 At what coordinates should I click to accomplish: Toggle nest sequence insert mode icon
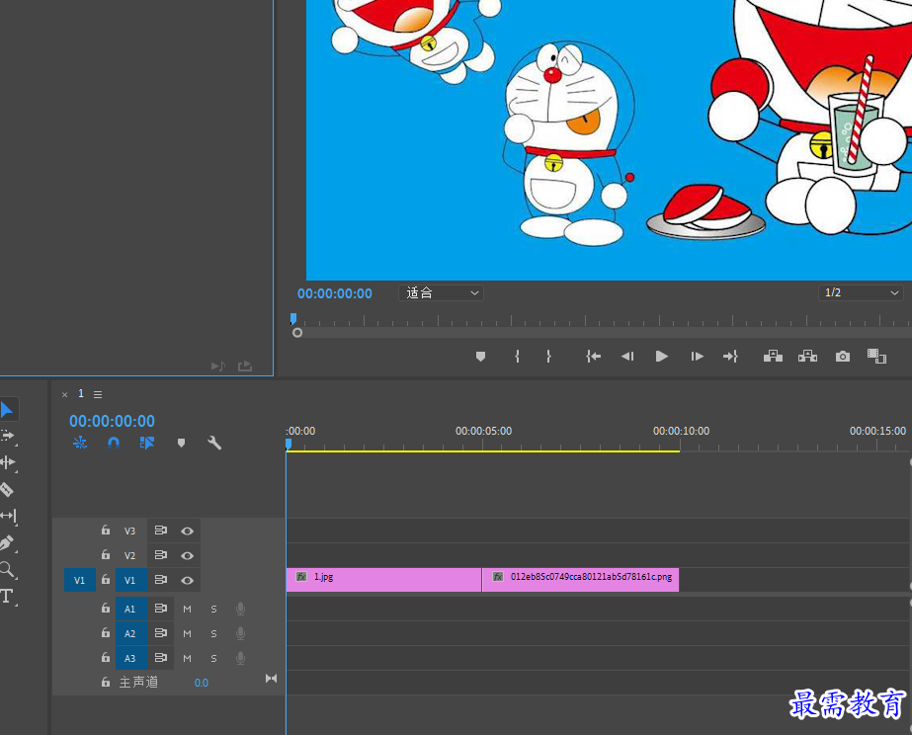(x=80, y=444)
